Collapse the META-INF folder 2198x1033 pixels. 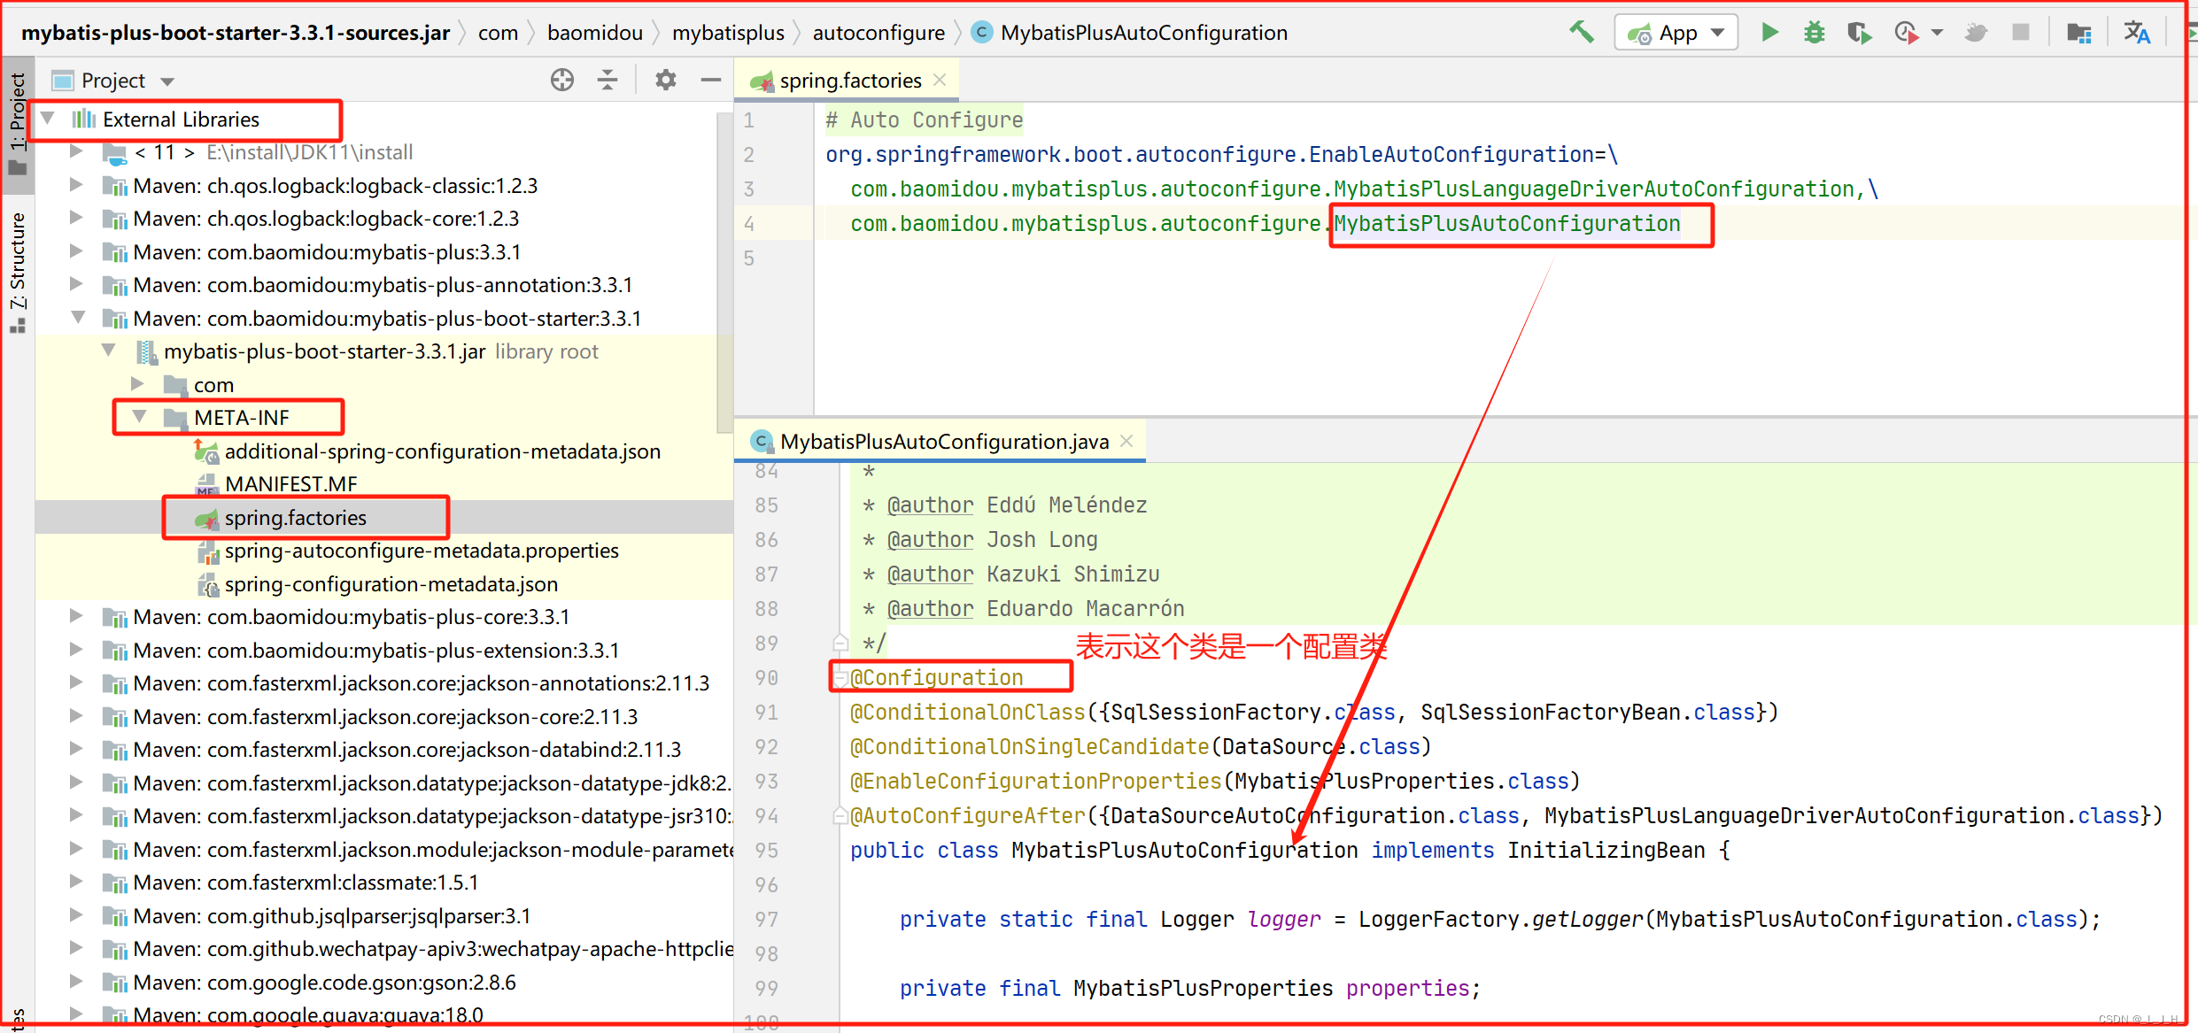(x=139, y=417)
